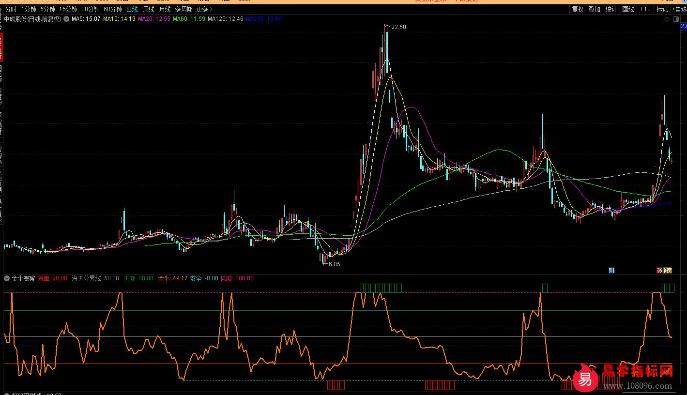Click the 22.50 high price label
Viewport: 687px width, 395px height.
pyautogui.click(x=398, y=27)
